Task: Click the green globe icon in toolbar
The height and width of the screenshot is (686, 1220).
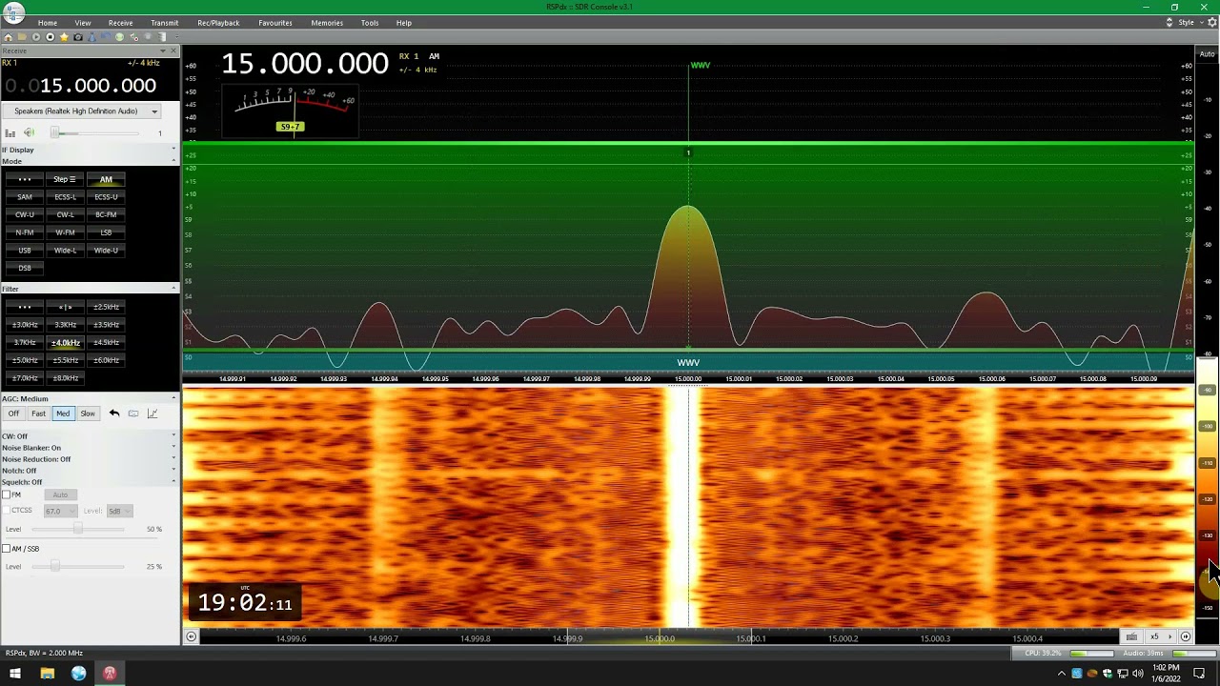Action: click(119, 37)
